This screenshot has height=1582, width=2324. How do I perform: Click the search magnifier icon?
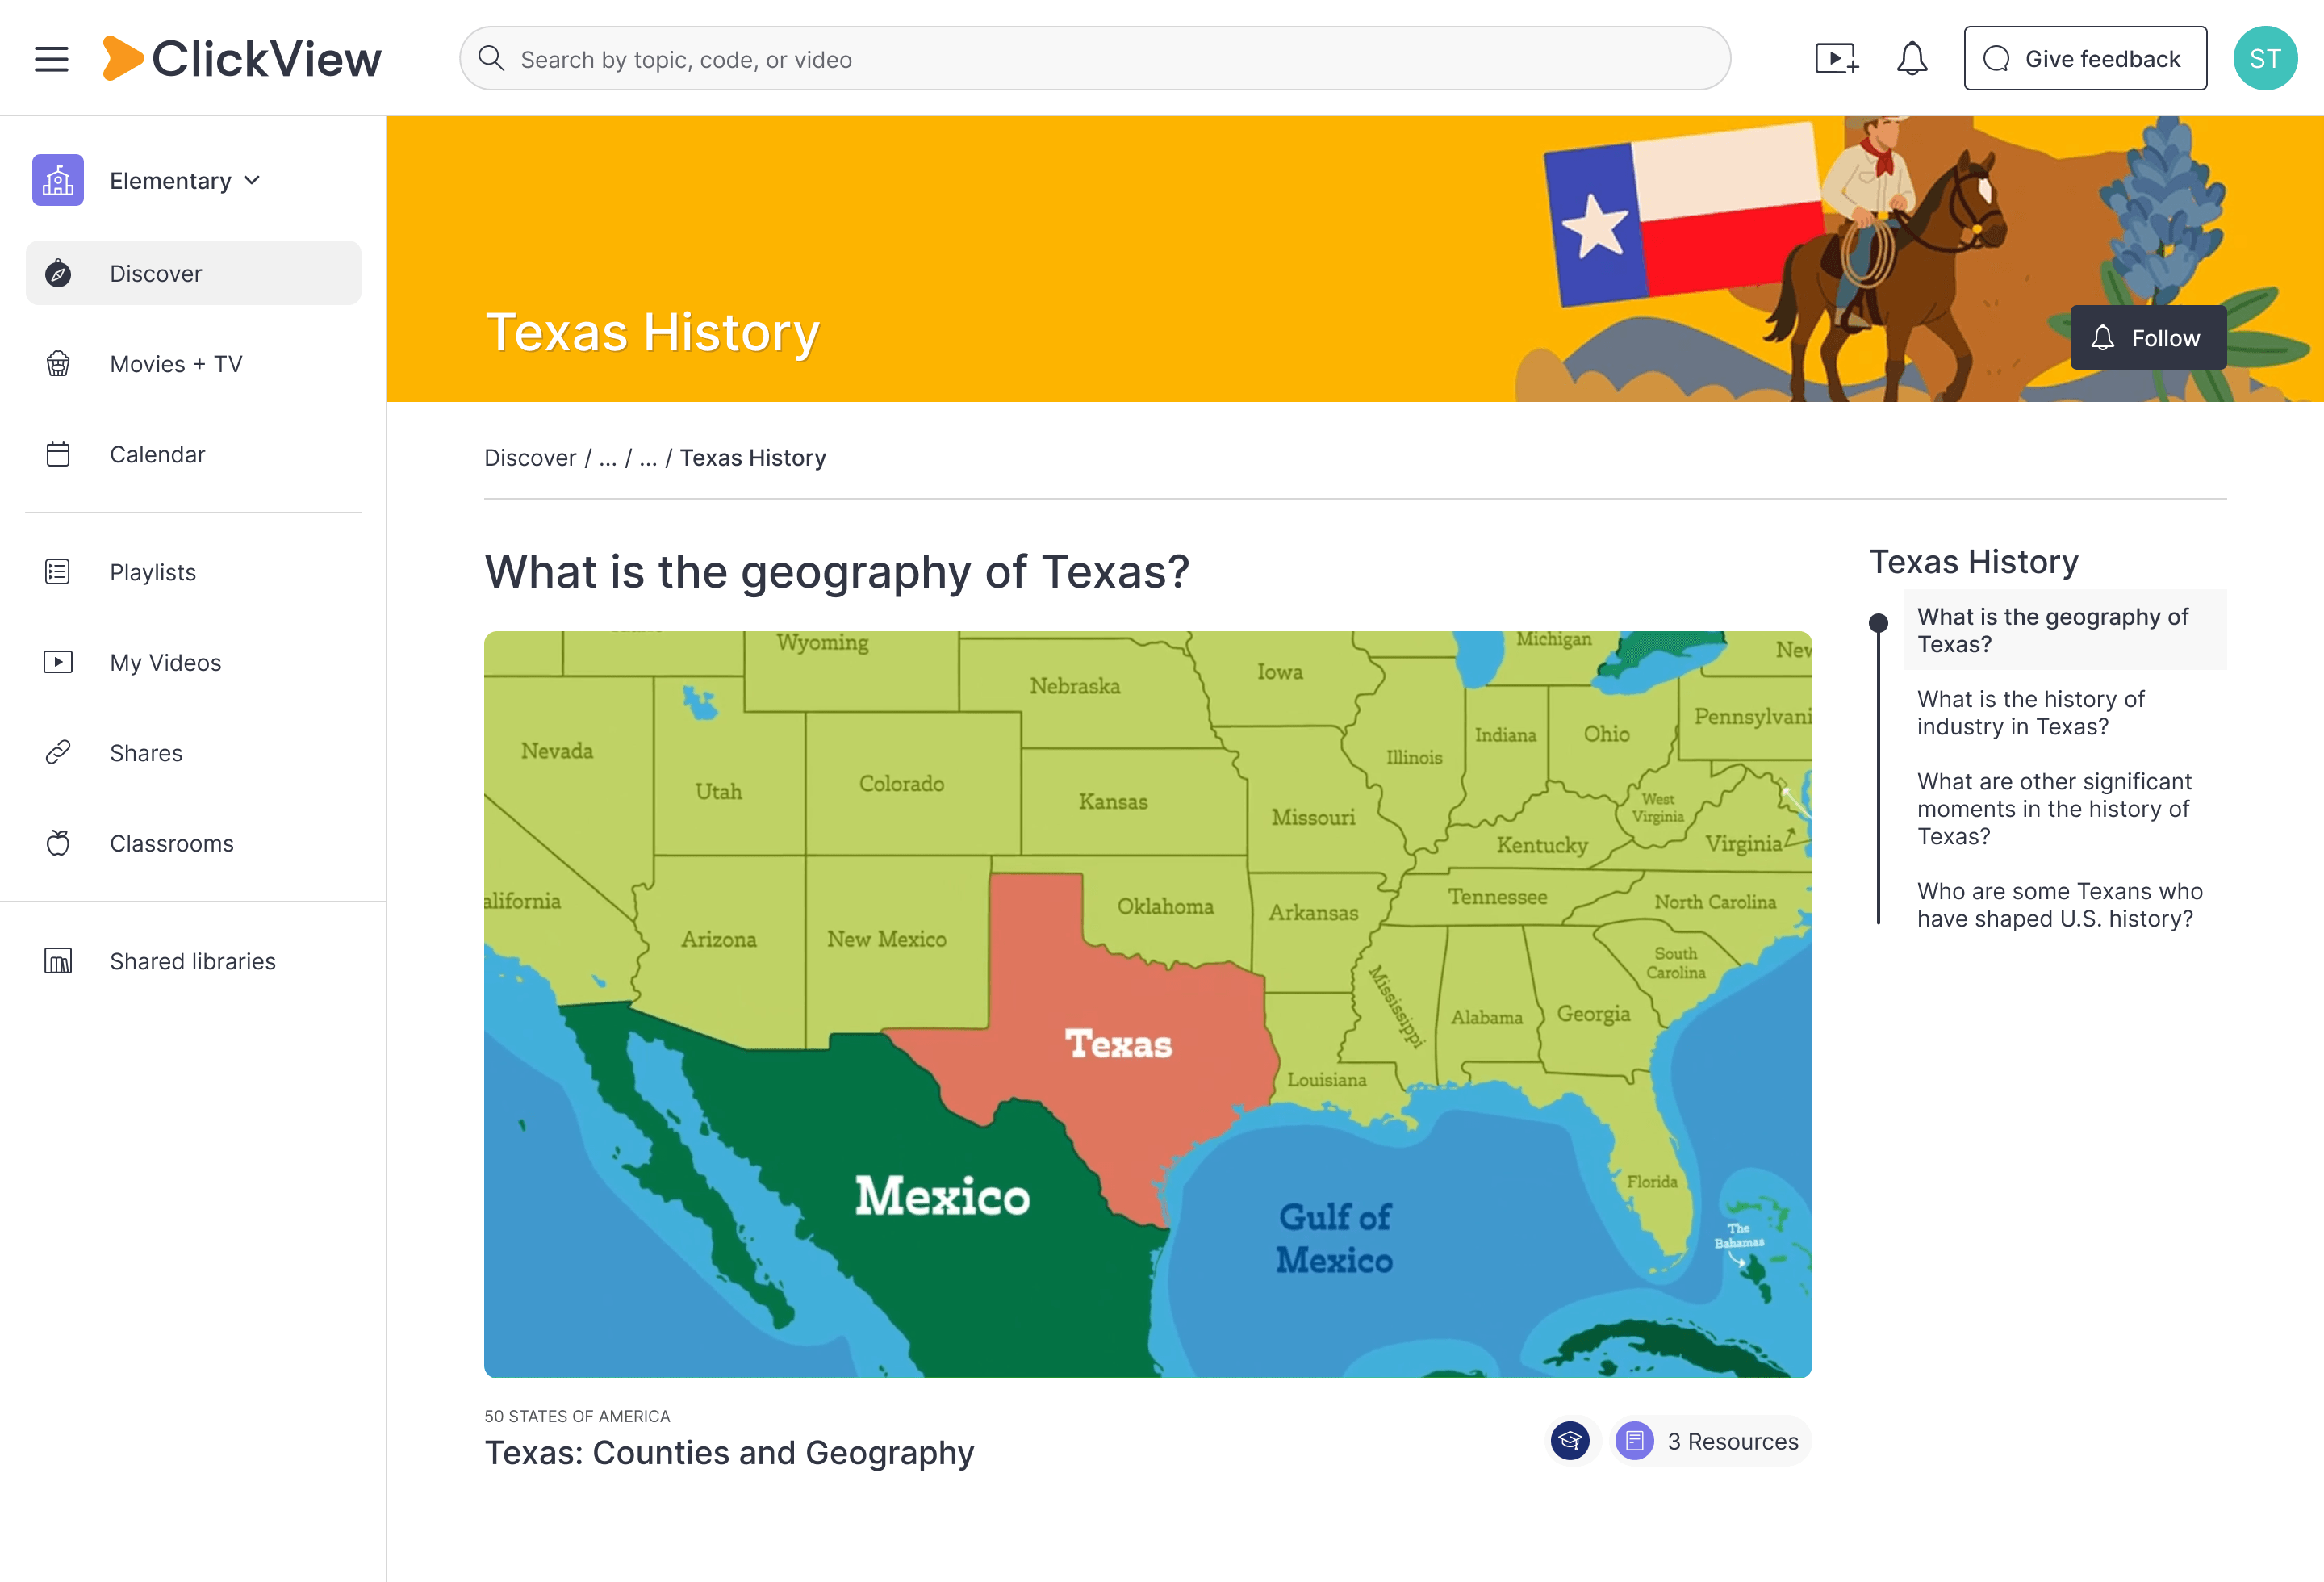pyautogui.click(x=491, y=59)
